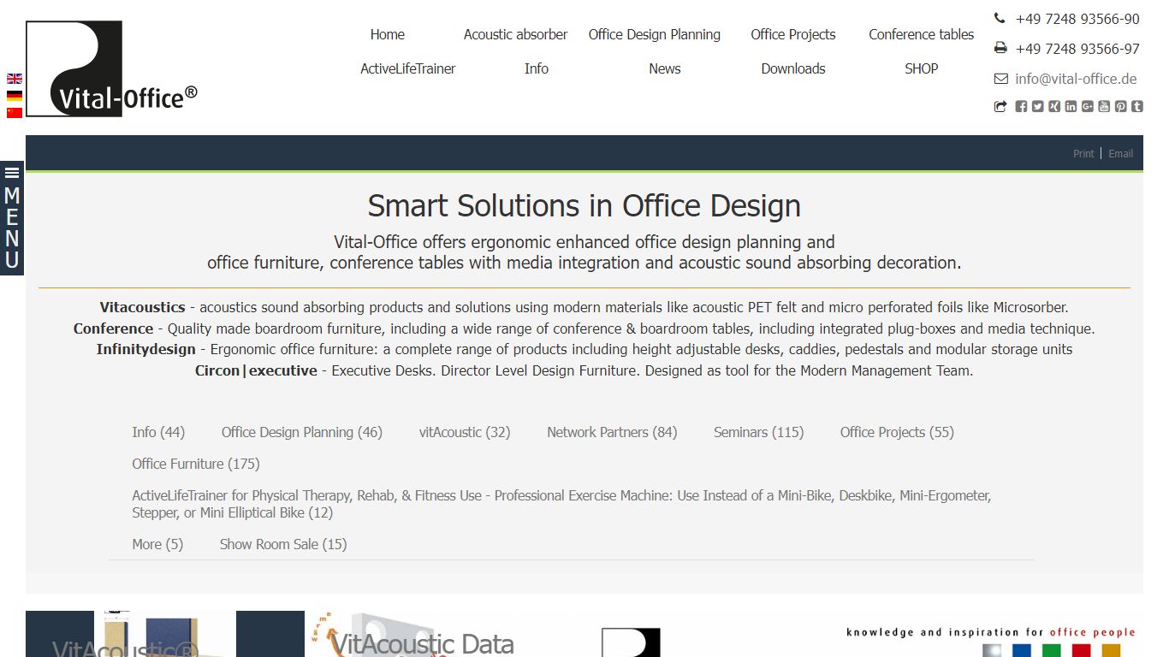Open the YouTube social icon
The image size is (1169, 657).
(1104, 106)
